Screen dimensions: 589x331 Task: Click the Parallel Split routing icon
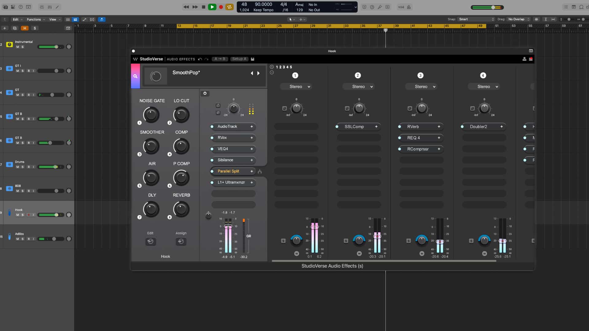[260, 172]
